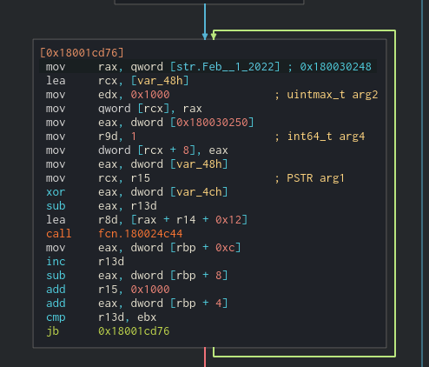Select the mov r9d, 1 instruction
The height and width of the screenshot is (367, 429).
point(91,137)
